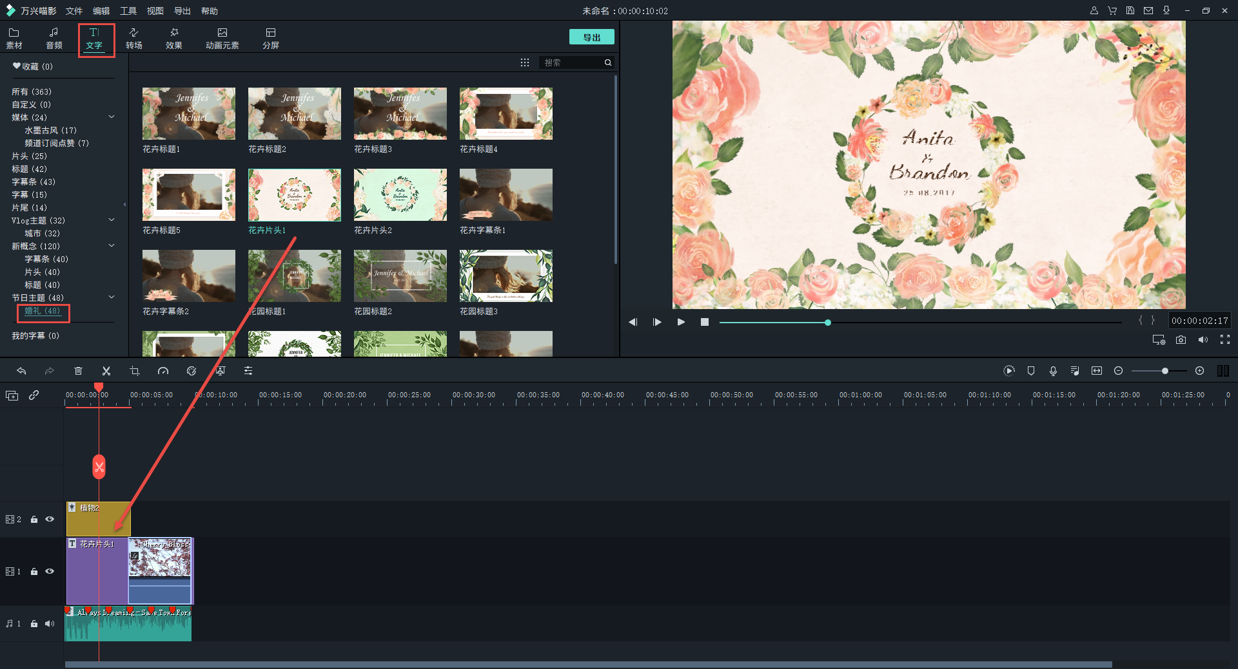
Task: Click the 导出 export button
Action: point(591,37)
